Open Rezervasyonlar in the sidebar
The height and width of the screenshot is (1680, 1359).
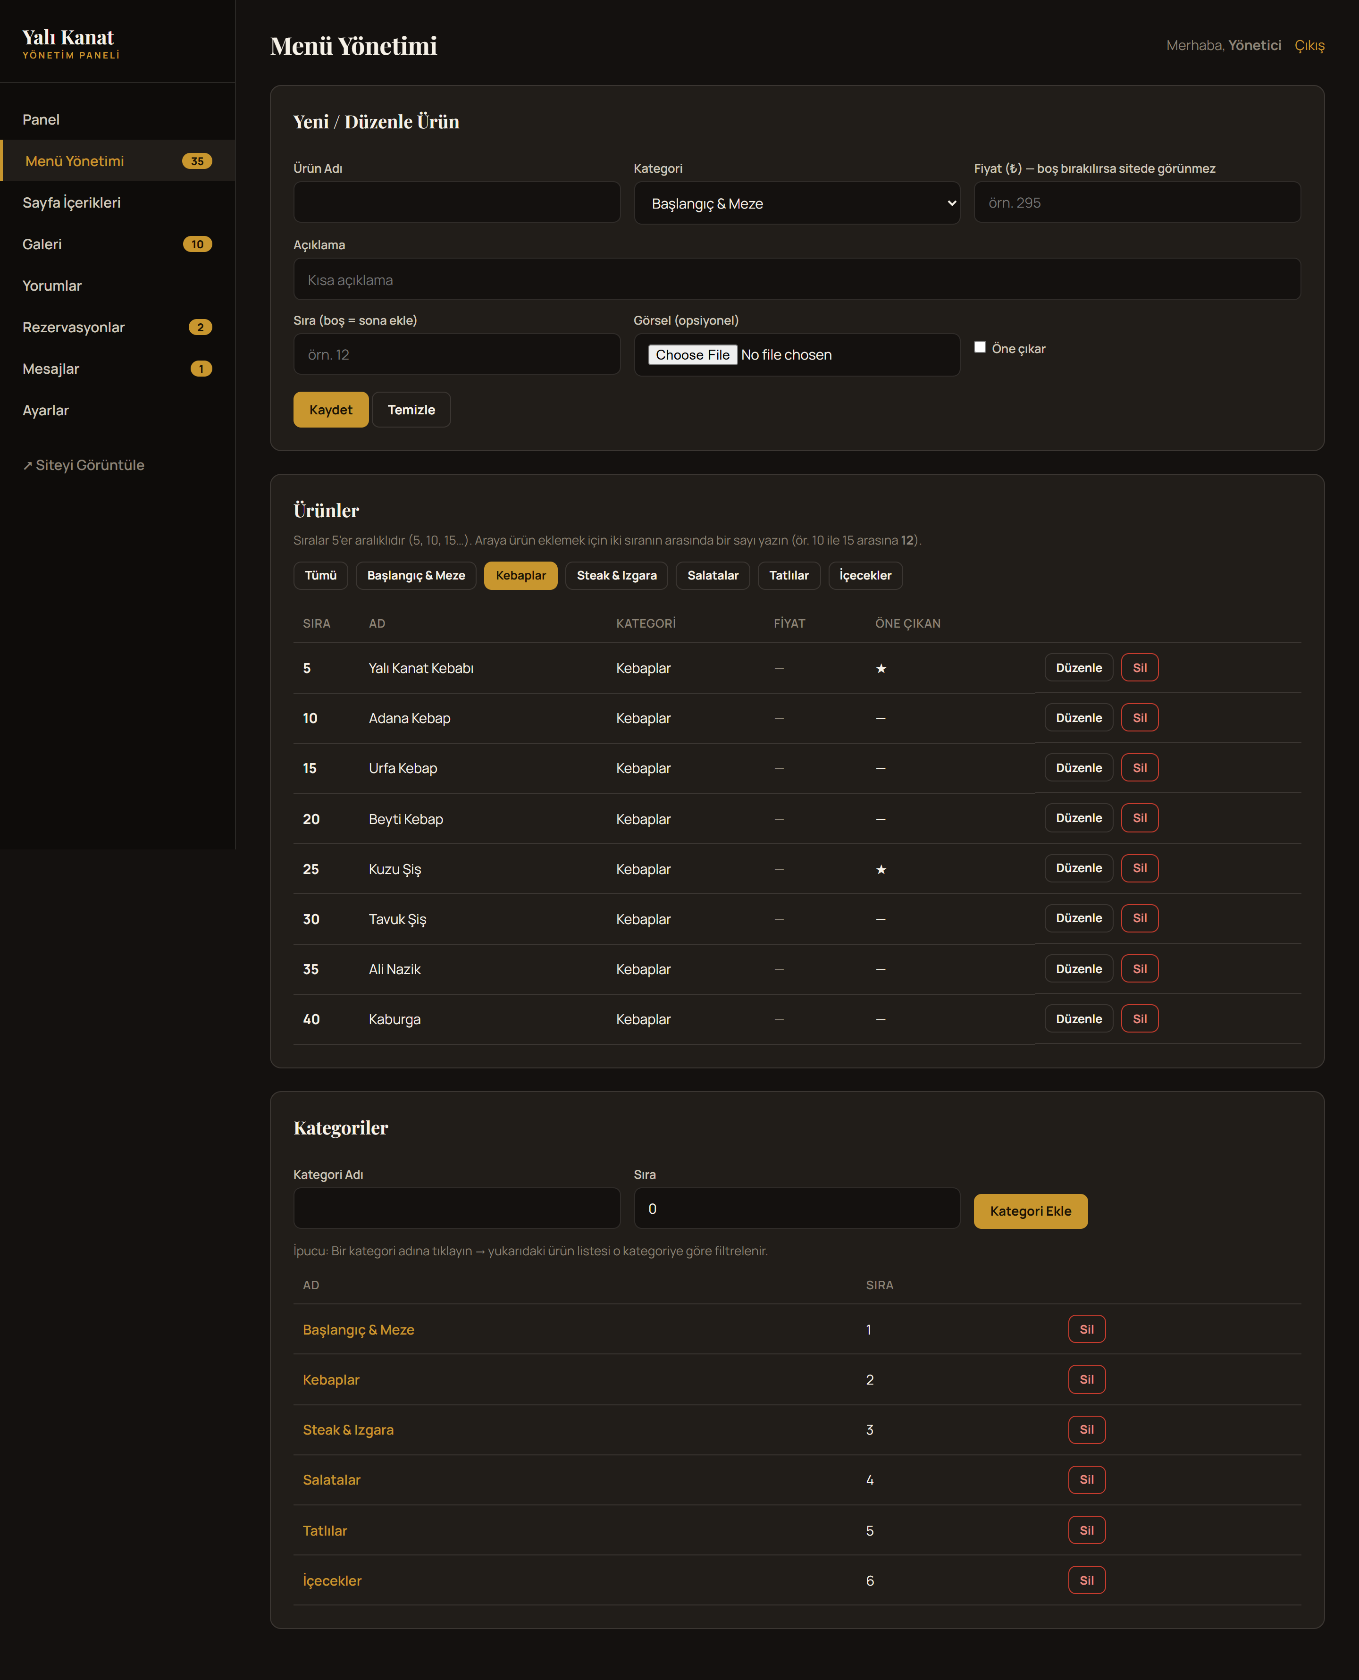[117, 327]
